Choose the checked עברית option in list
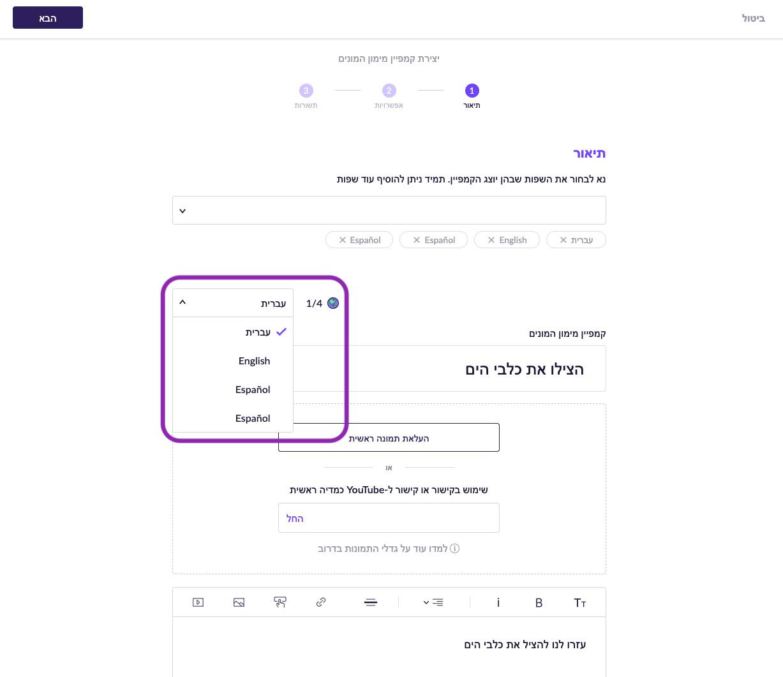This screenshot has width=783, height=677. coord(258,332)
